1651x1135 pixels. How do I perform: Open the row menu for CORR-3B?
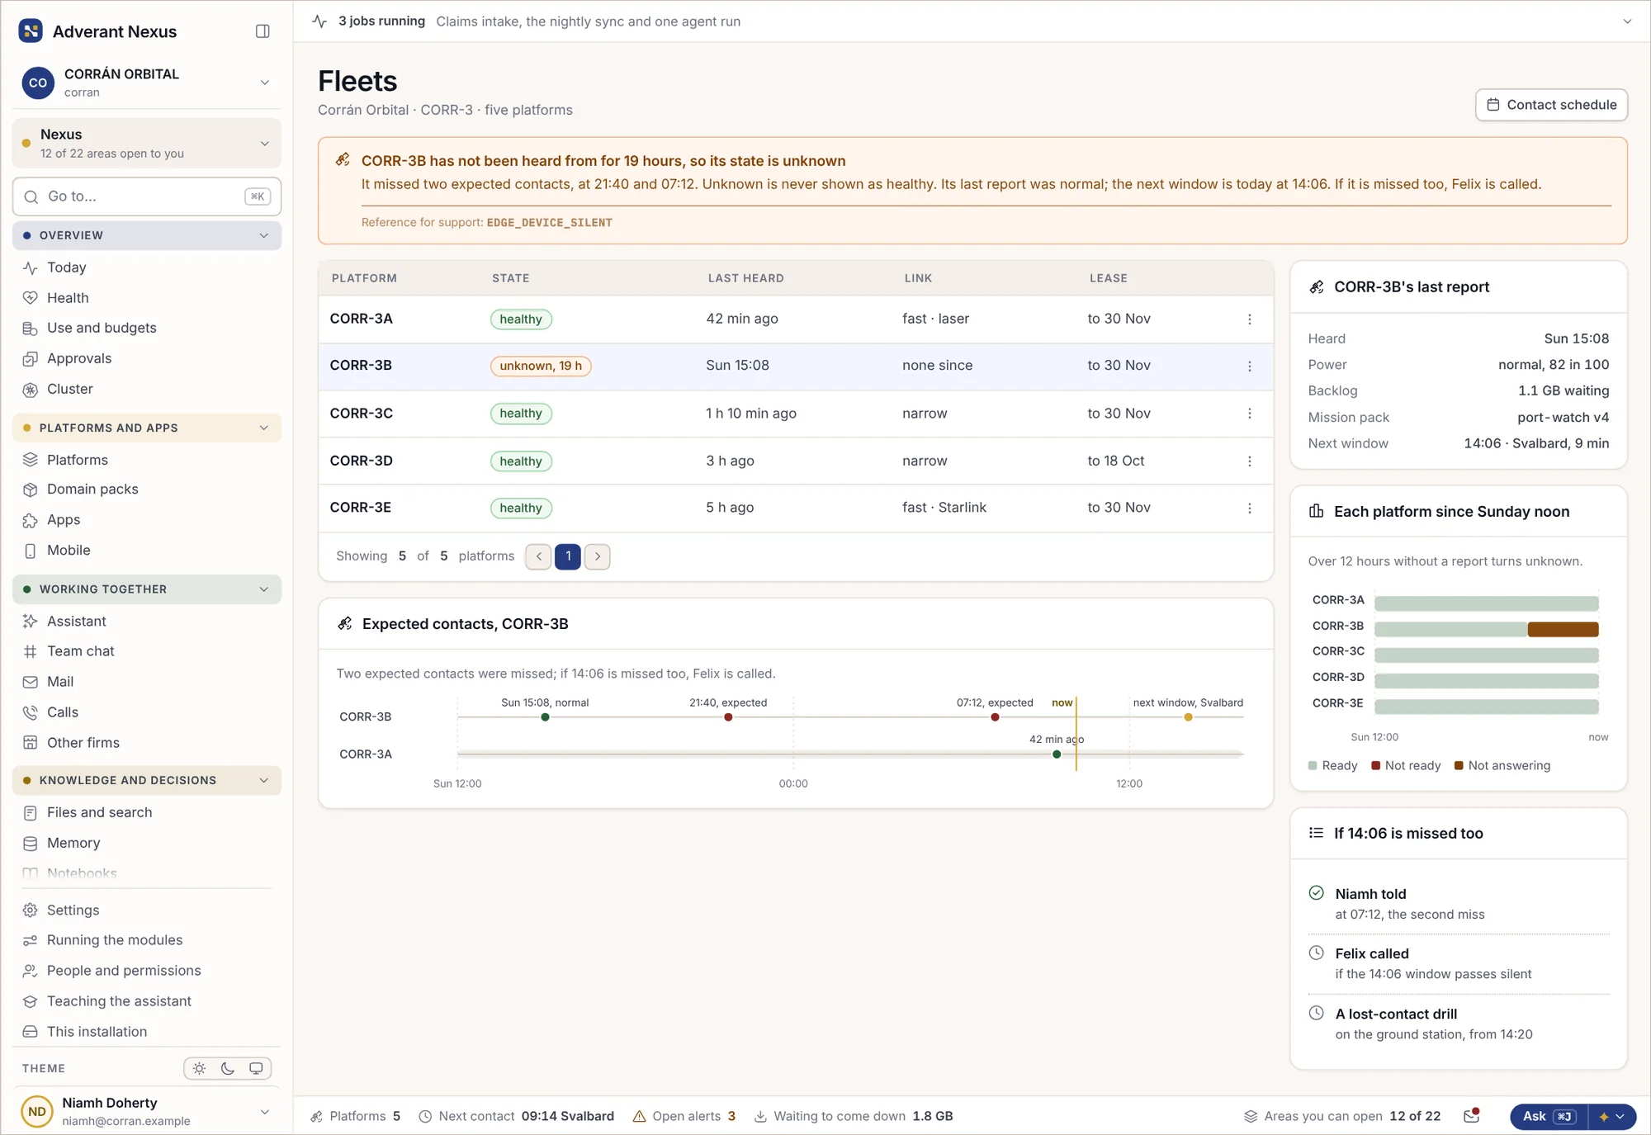coord(1249,367)
